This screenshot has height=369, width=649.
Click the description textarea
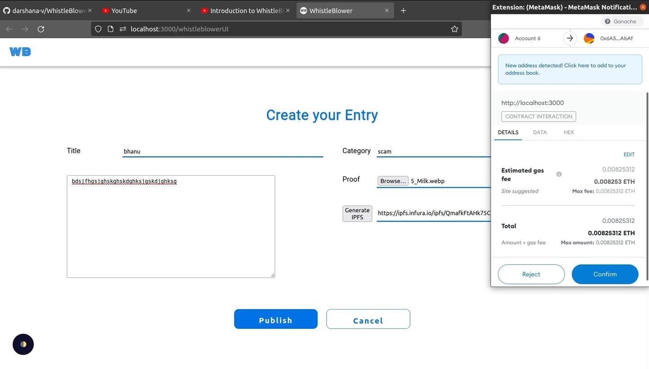tap(171, 227)
